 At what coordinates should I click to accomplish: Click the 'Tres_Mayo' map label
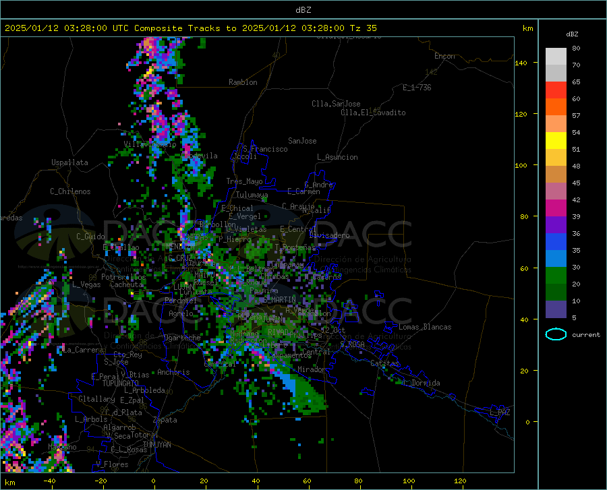click(244, 181)
